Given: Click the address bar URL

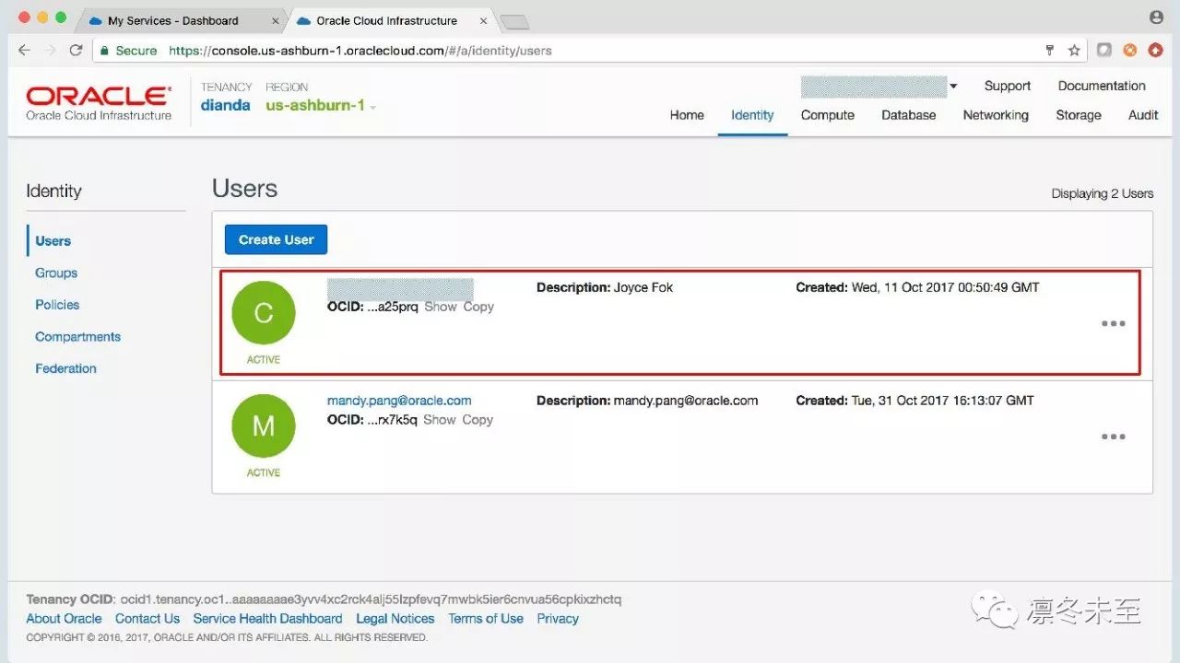Looking at the screenshot, I should point(360,51).
